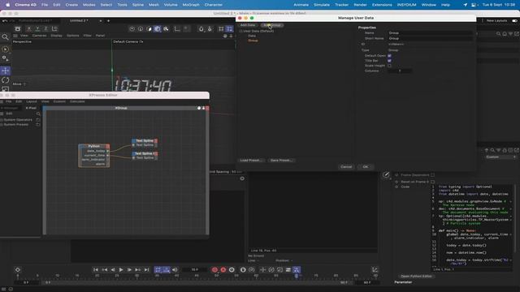This screenshot has width=520, height=292.
Task: Click the current frame field in timeline
Action: (x=194, y=270)
